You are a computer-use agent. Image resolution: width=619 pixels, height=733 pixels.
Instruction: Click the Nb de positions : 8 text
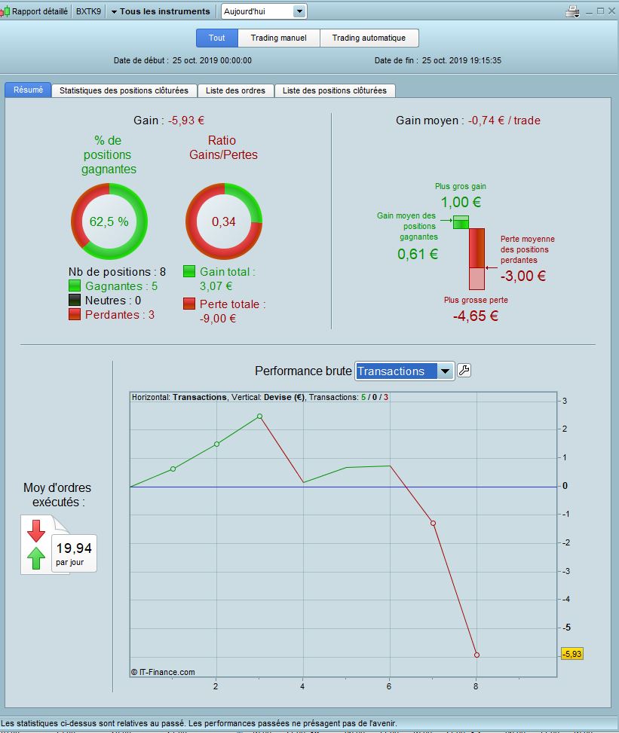117,272
